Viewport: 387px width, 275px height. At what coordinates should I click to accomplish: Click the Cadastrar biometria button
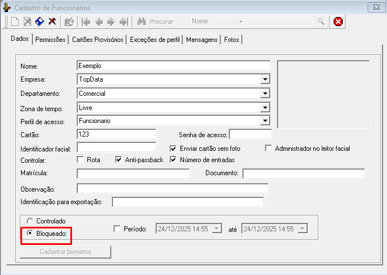coord(65,252)
